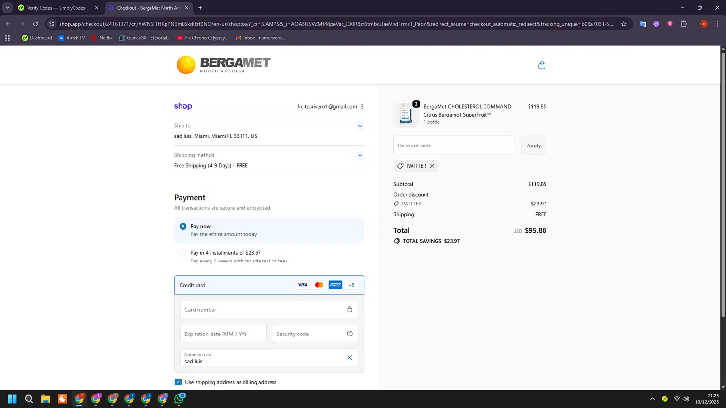Open Windows taskbar search
The width and height of the screenshot is (726, 408).
[x=29, y=399]
